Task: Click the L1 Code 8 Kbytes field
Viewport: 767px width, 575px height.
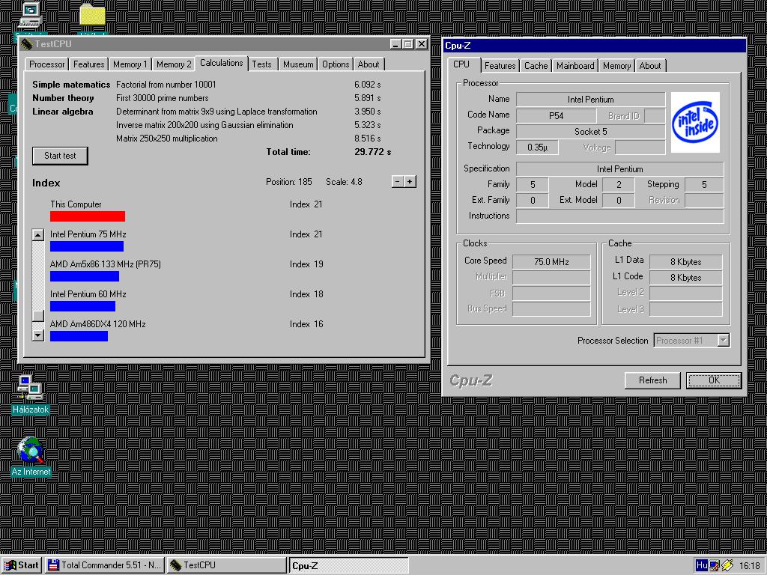Action: (x=686, y=277)
